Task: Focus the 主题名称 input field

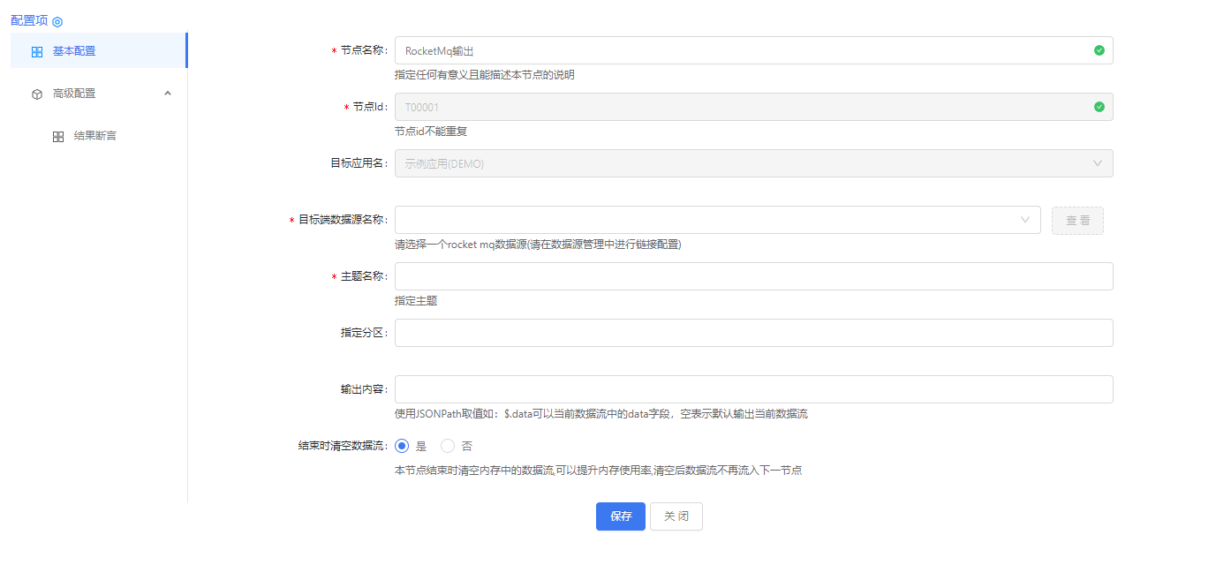Action: click(x=752, y=276)
